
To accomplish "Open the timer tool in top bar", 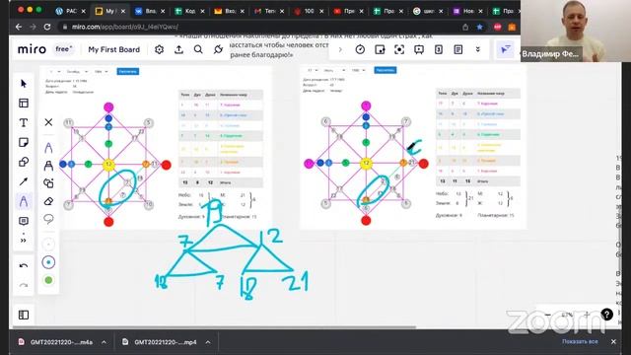I will pyautogui.click(x=360, y=49).
